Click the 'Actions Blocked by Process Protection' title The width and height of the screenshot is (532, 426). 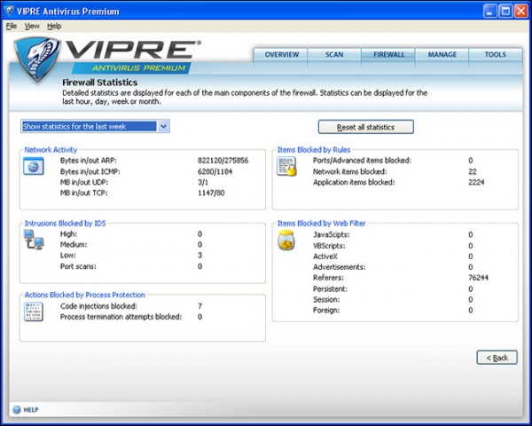pos(85,295)
